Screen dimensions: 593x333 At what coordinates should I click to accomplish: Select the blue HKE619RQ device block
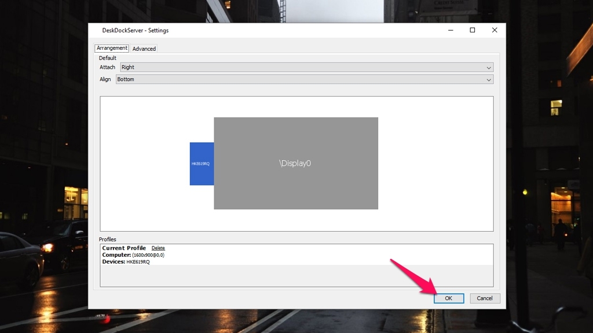tap(202, 164)
